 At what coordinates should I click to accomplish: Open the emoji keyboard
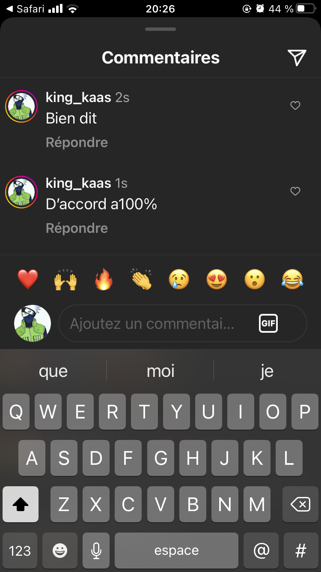[x=60, y=551]
